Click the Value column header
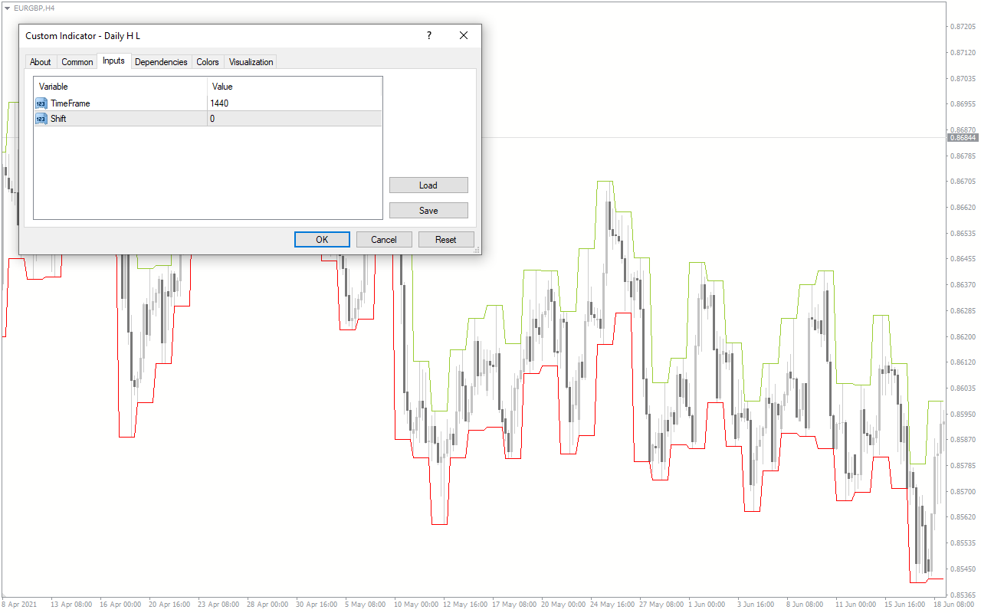Image resolution: width=981 pixels, height=613 pixels. tap(294, 87)
